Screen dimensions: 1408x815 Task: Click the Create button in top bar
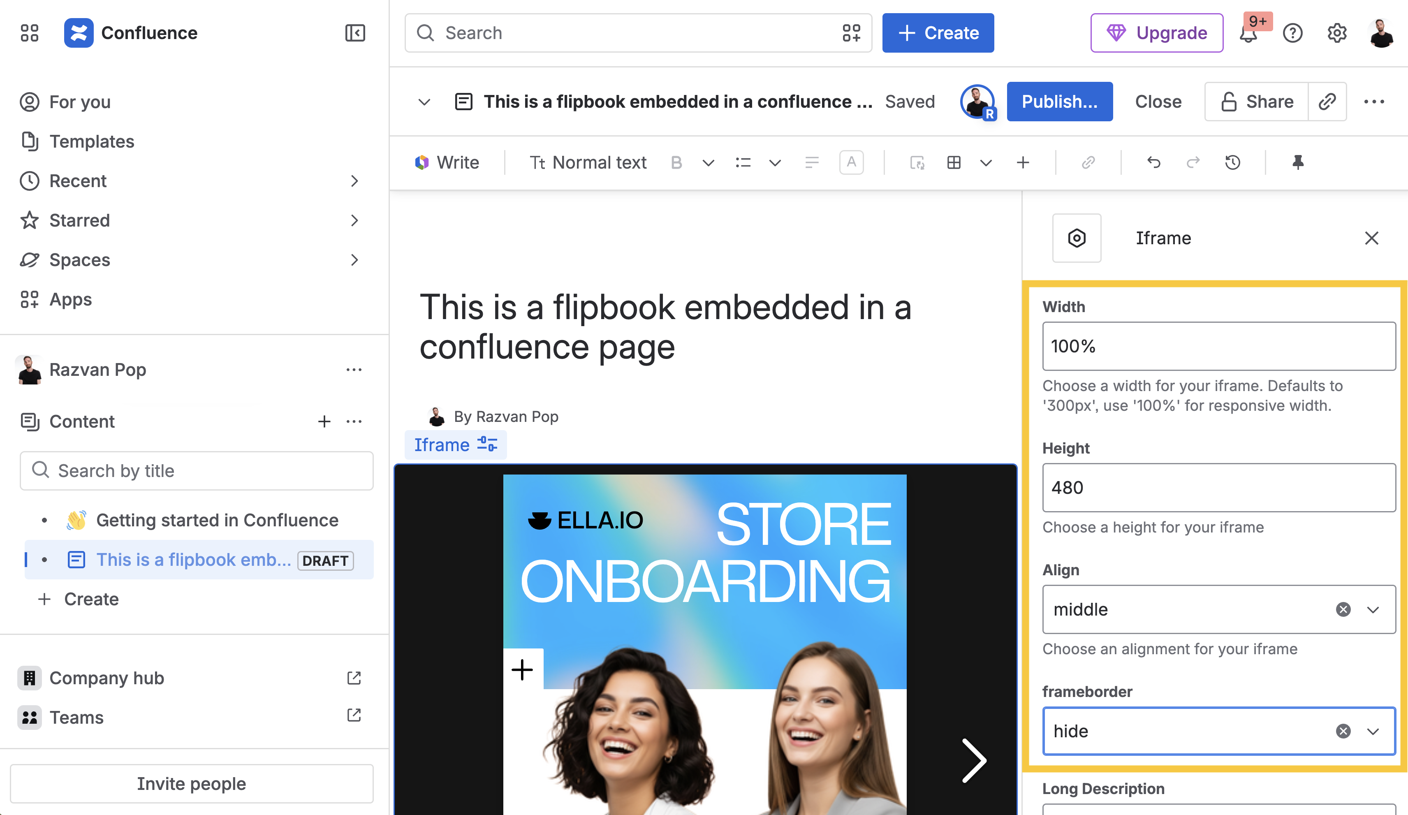[x=938, y=33]
